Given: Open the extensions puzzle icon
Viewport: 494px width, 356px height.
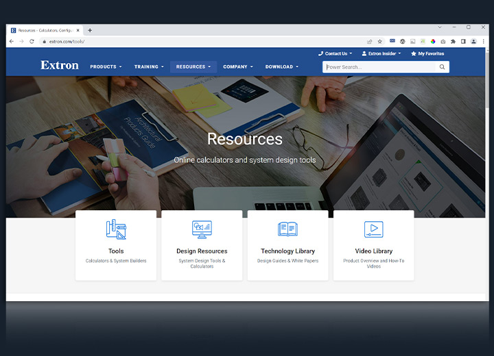Looking at the screenshot, I should coord(453,41).
